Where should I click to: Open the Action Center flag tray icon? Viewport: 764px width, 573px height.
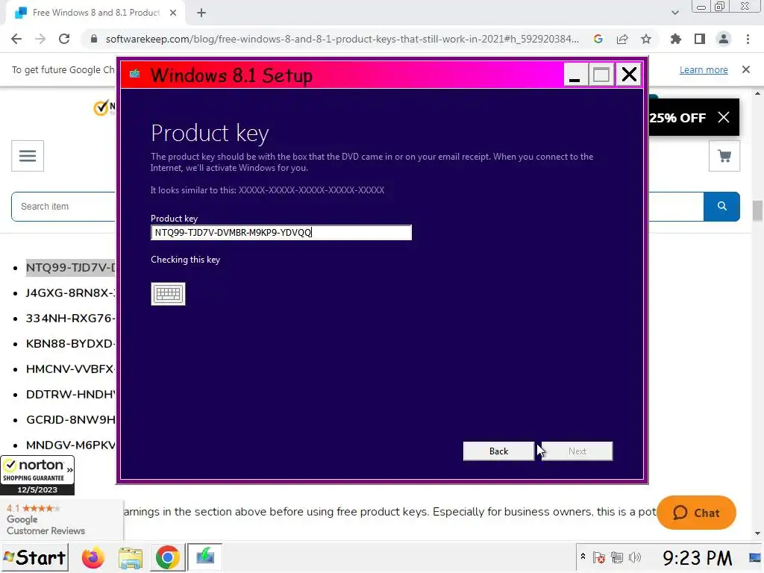(x=599, y=557)
